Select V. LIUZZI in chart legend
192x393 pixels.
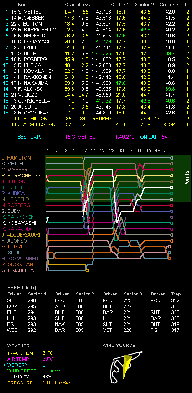11,247
